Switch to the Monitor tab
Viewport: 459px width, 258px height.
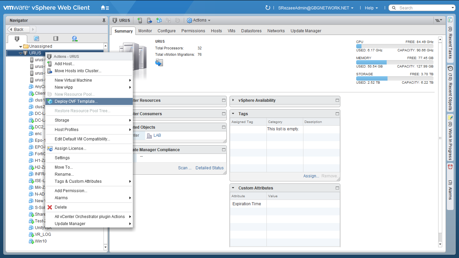(x=145, y=31)
